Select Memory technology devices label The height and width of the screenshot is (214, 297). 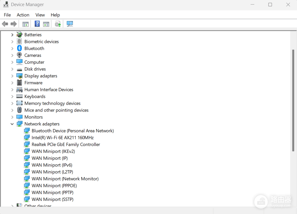click(52, 103)
